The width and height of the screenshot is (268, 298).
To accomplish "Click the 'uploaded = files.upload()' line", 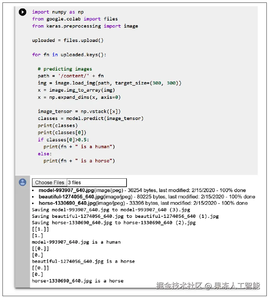I will (68, 40).
